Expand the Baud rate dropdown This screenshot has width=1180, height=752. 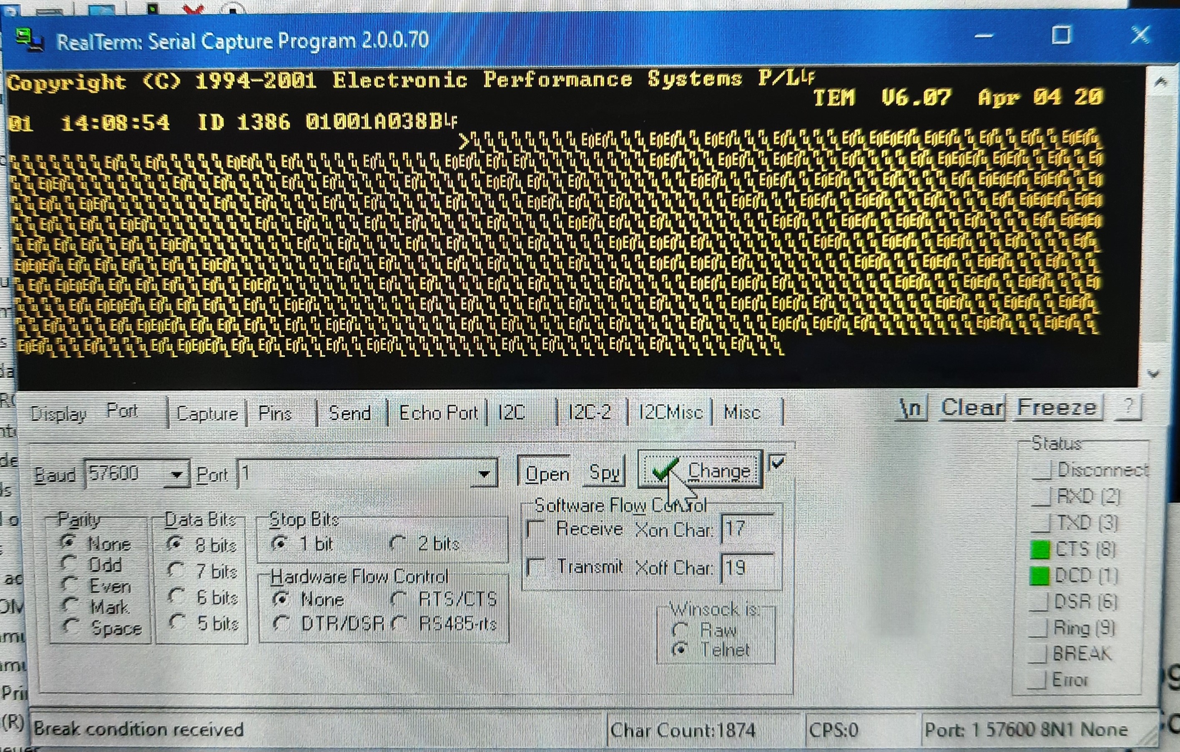(x=176, y=474)
